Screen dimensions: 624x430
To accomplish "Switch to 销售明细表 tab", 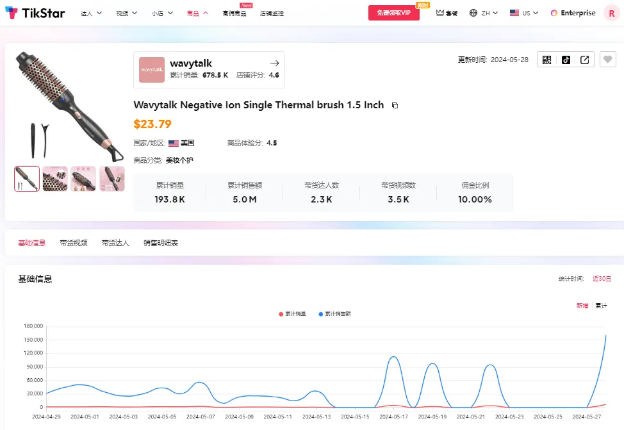I will click(x=161, y=243).
